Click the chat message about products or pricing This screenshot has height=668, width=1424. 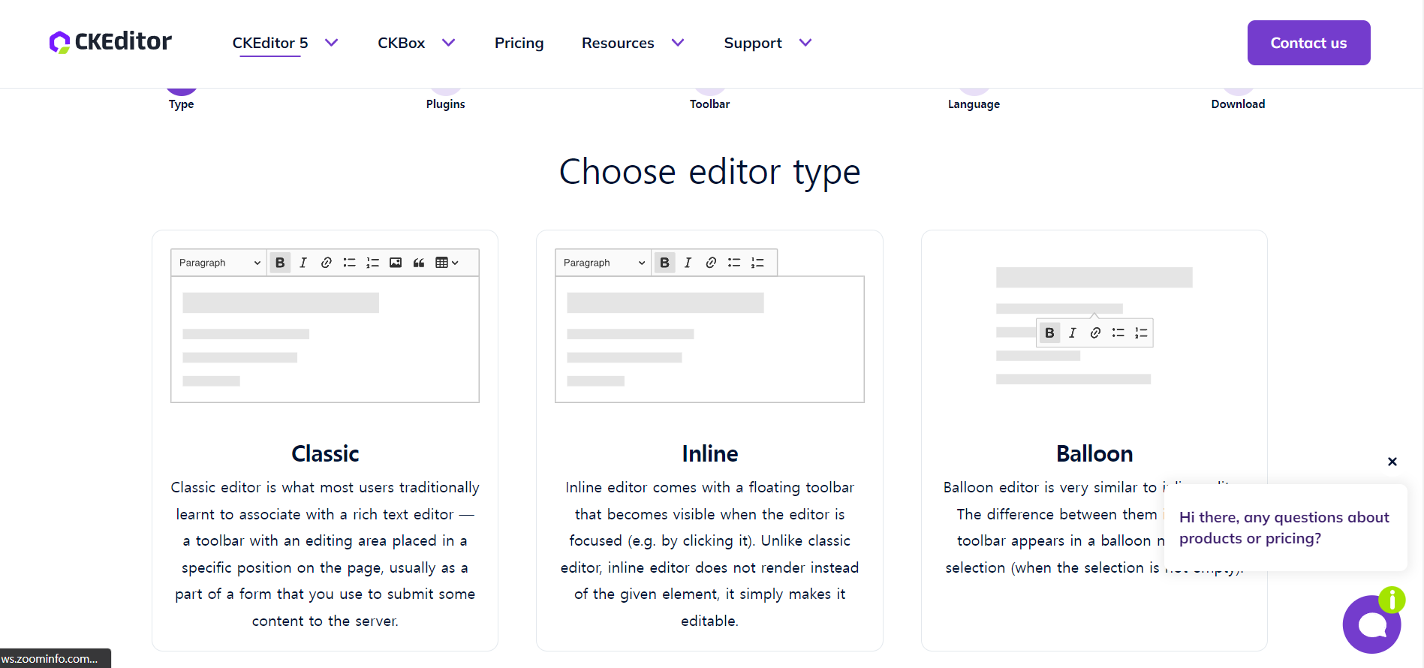(1284, 528)
